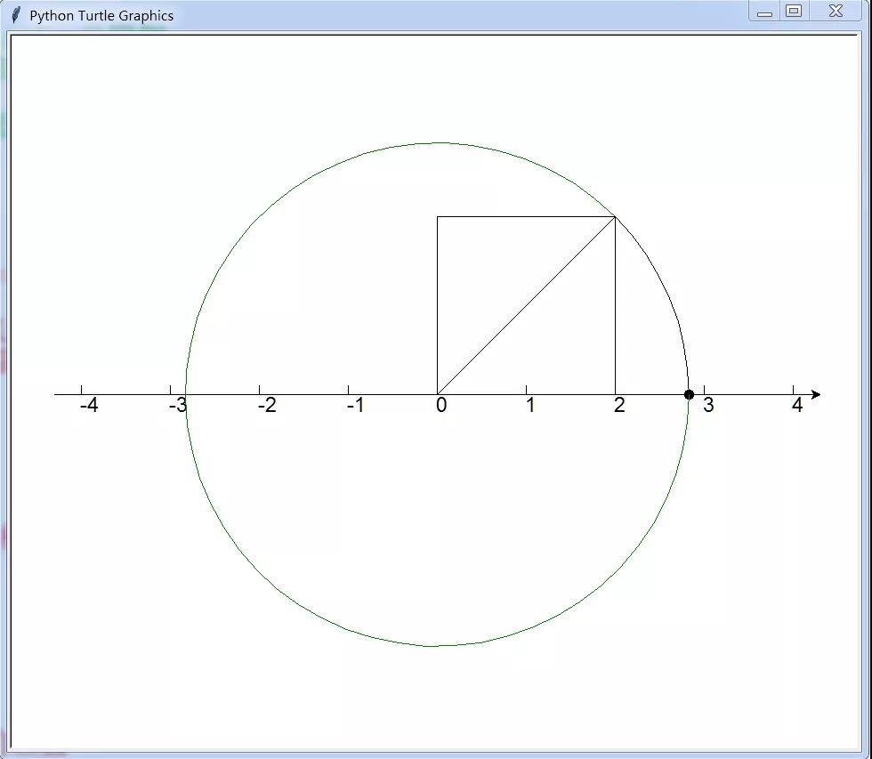Click the axis label -1
The height and width of the screenshot is (759, 872).
[x=355, y=406]
